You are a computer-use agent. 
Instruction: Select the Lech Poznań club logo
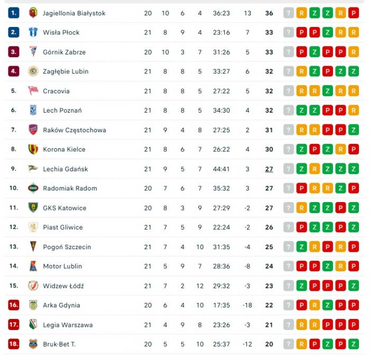(x=33, y=110)
